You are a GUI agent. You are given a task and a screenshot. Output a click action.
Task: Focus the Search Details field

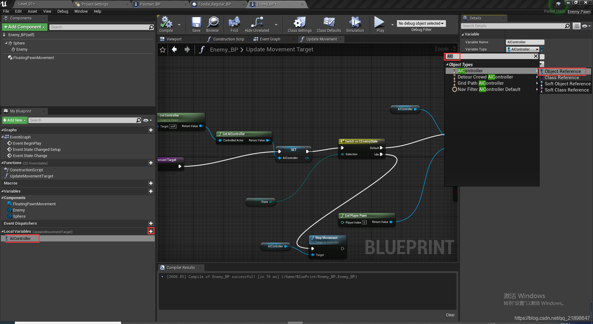pos(513,26)
